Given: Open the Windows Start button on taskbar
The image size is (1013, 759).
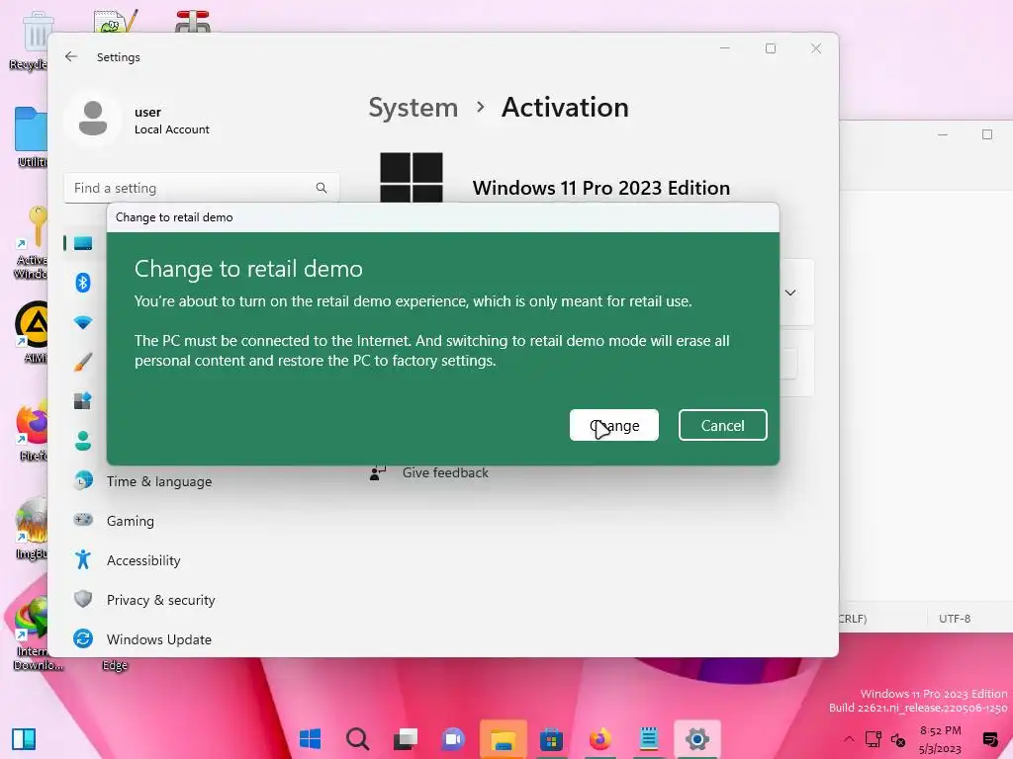Looking at the screenshot, I should pos(310,739).
